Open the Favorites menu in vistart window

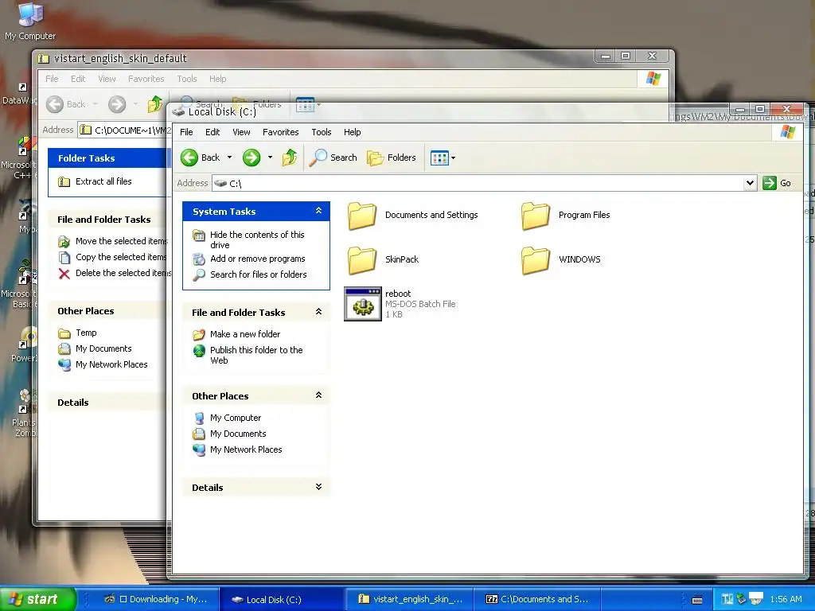[146, 79]
